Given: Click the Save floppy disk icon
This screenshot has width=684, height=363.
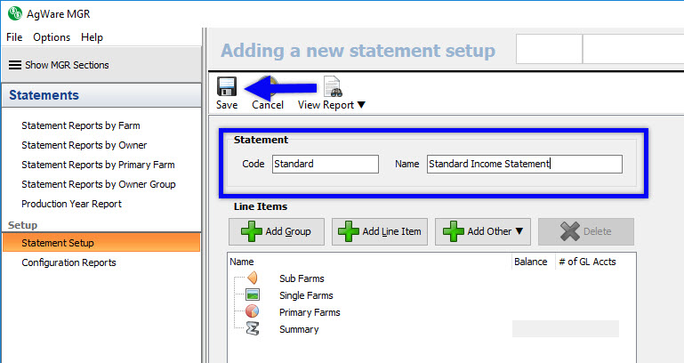Looking at the screenshot, I should (x=227, y=86).
